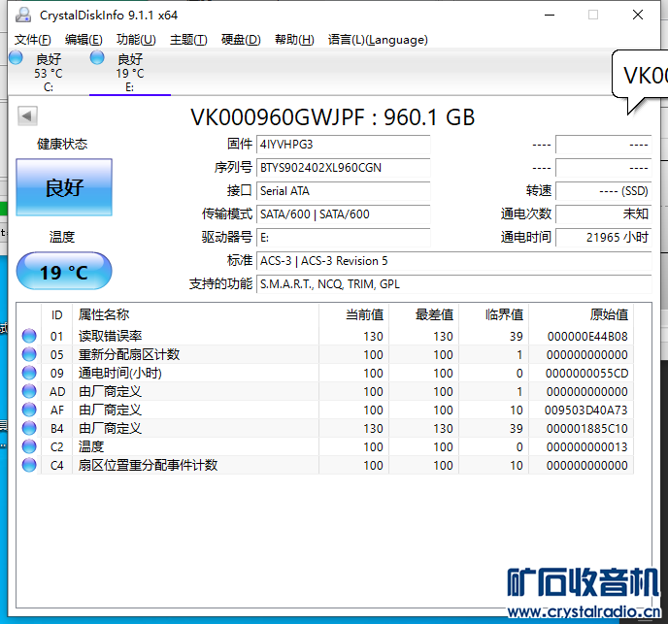
Task: Open the 文件(F) menu
Action: pyautogui.click(x=33, y=40)
